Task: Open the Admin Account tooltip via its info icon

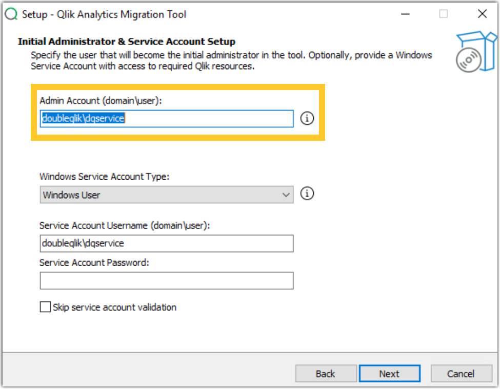Action: point(307,118)
